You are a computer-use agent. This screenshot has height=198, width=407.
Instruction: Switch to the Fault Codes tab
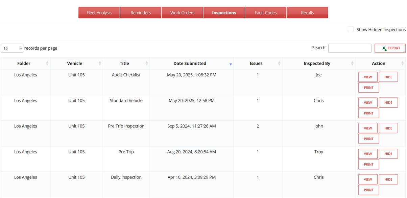[266, 12]
